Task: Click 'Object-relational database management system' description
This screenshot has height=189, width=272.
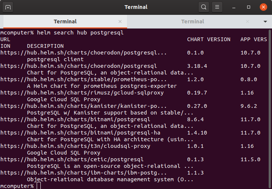Action: (x=110, y=179)
